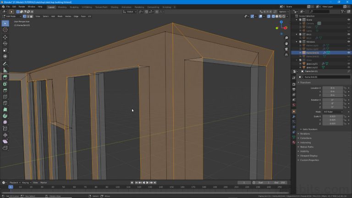This screenshot has height=198, width=352.
Task: Enable vertex select mode
Action: tap(24, 16)
